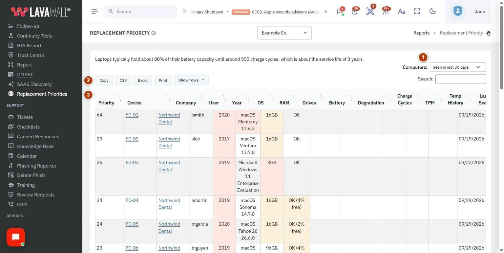The image size is (504, 253).
Task: Switch to dark mode with moon icon
Action: [x=433, y=11]
